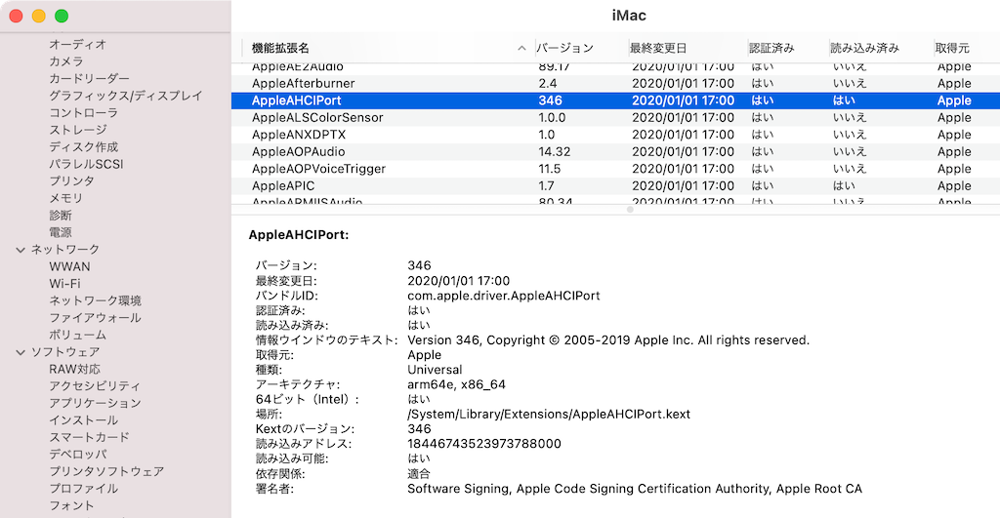Select パラレルSCSI in the sidebar
1000x518 pixels.
(86, 165)
